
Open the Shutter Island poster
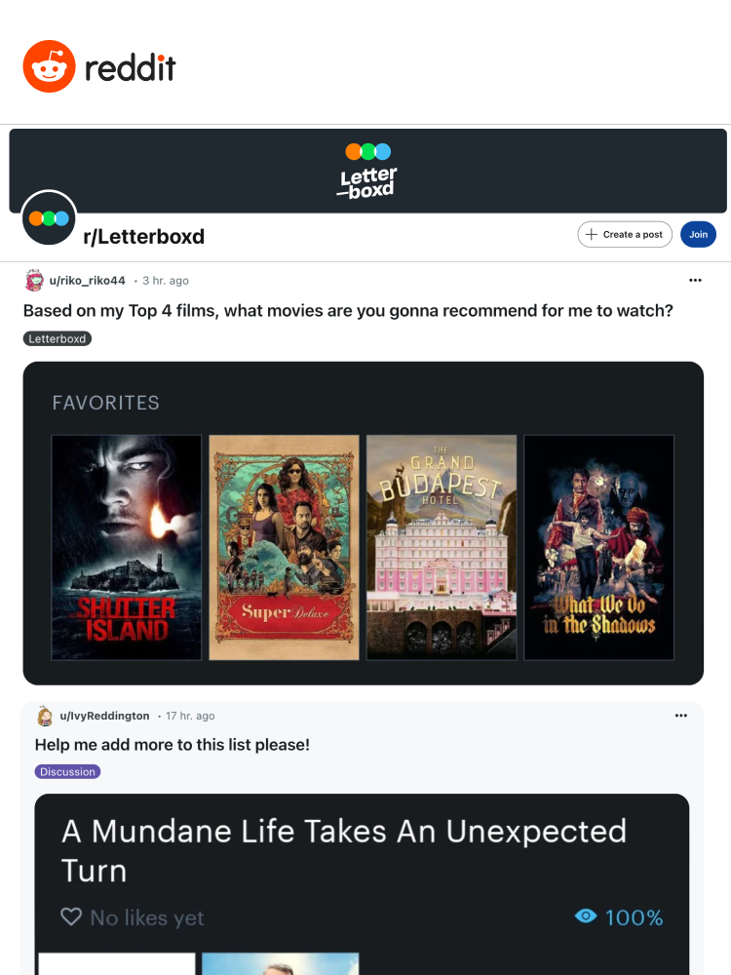coord(126,547)
